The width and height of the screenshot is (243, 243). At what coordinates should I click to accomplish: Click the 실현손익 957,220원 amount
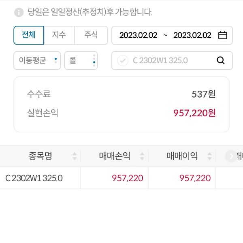[x=194, y=113]
